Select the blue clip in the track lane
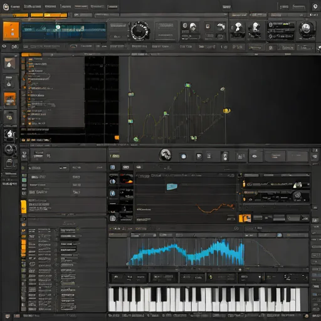 [x=172, y=187]
